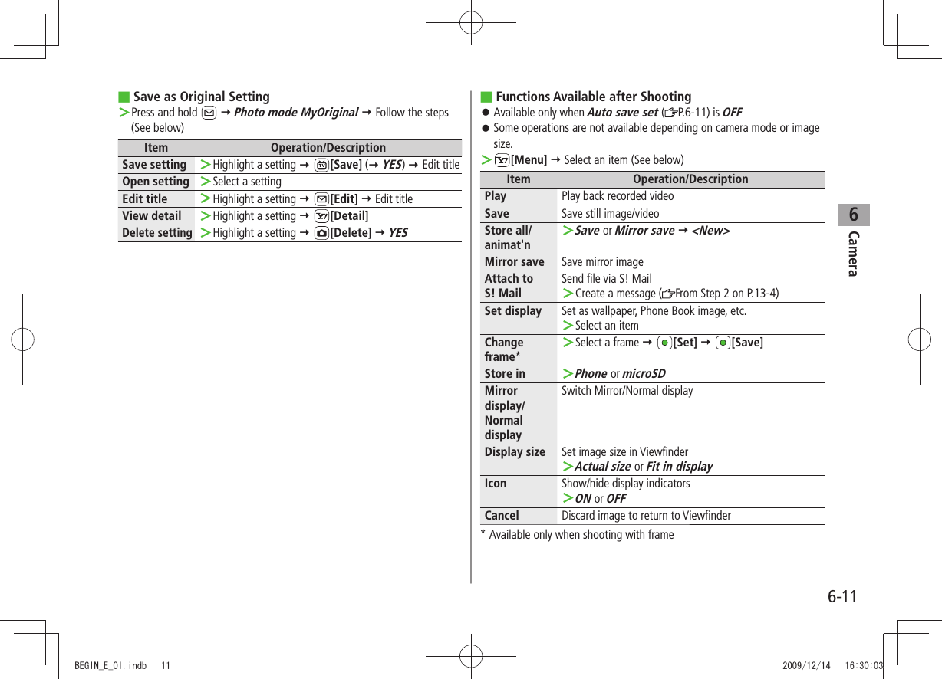
Task: Click the footnote "Available only when shooting with frame"
Action: click(x=581, y=535)
